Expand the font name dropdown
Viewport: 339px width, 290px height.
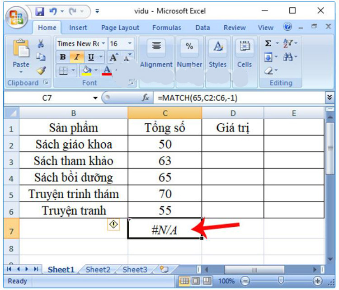[x=104, y=43]
